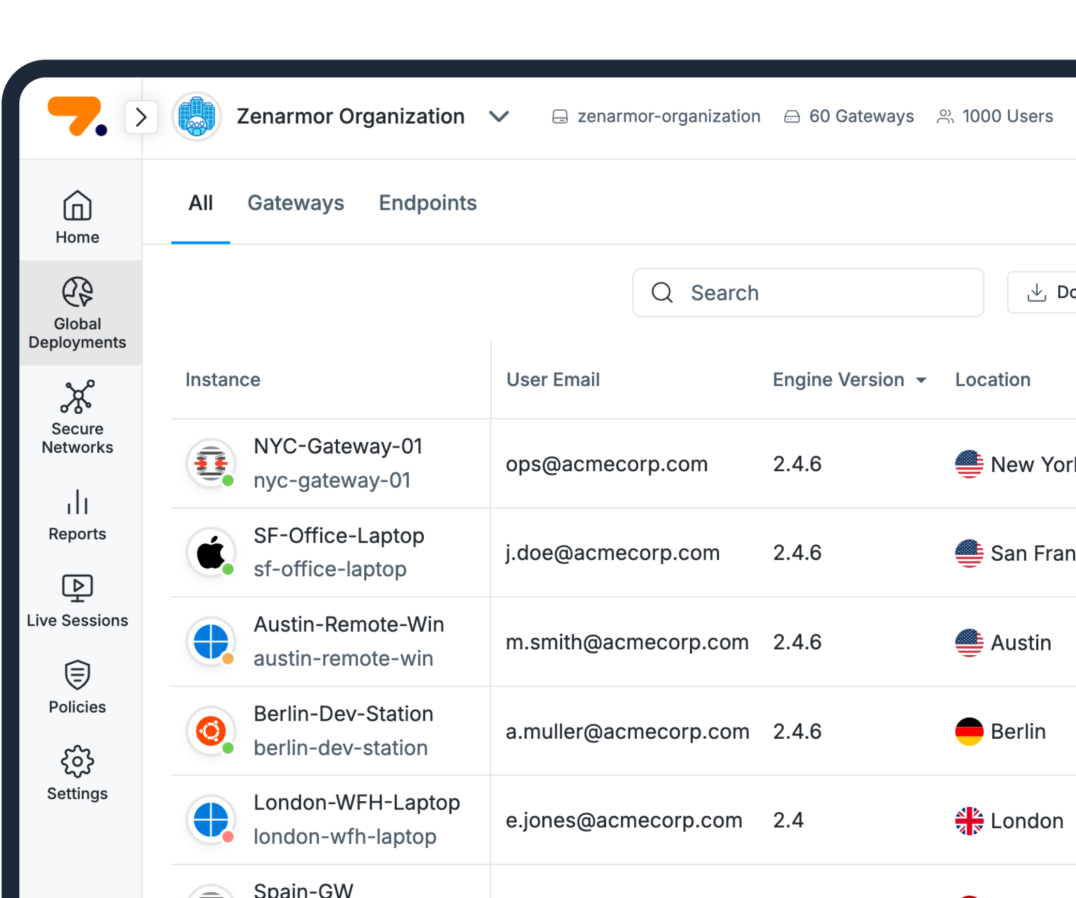
Task: Click the London location text
Action: [1027, 821]
